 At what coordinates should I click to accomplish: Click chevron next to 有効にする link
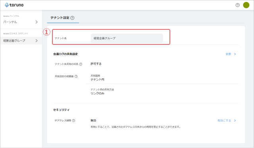(x=235, y=121)
